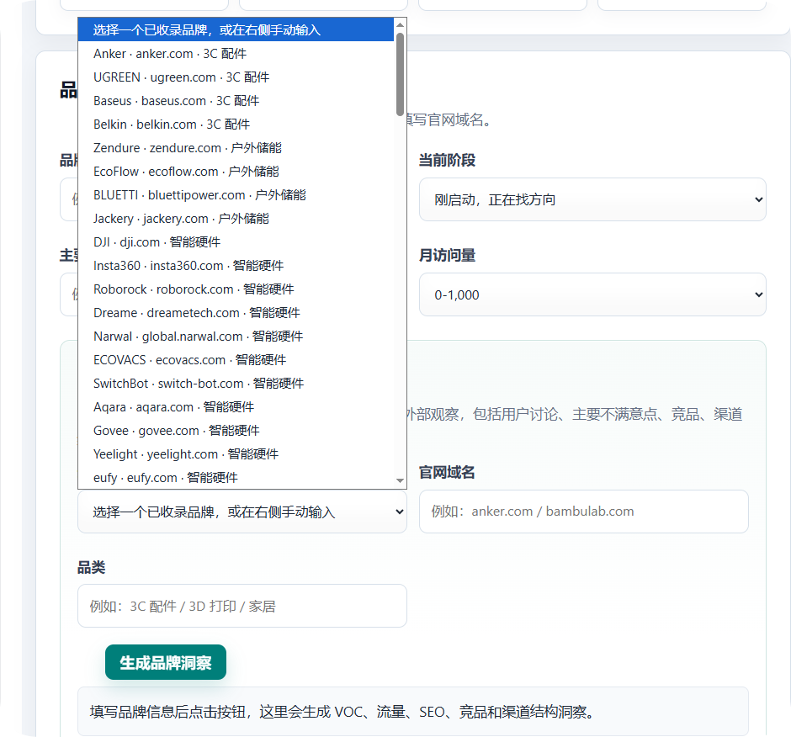
Task: Select the placeholder option highlighted in blue
Action: pyautogui.click(x=236, y=29)
